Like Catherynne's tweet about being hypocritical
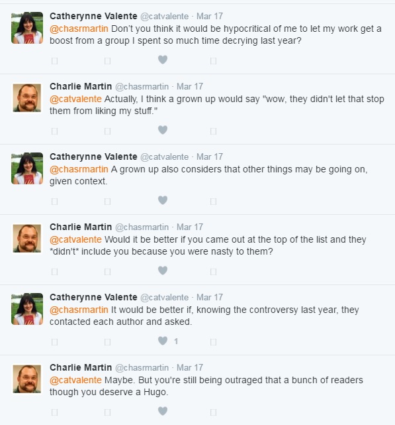 click(x=163, y=60)
